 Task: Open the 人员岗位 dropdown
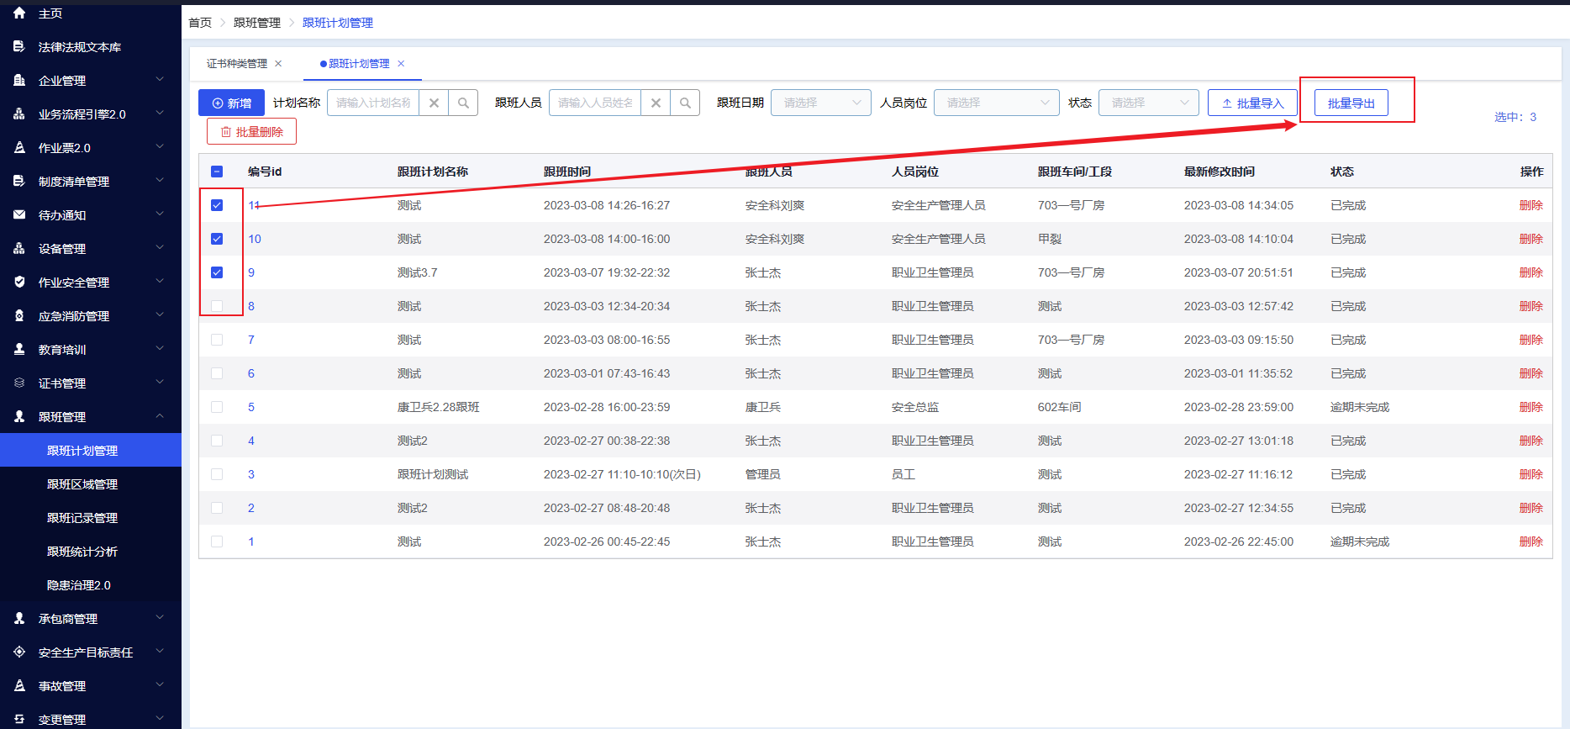click(x=997, y=103)
